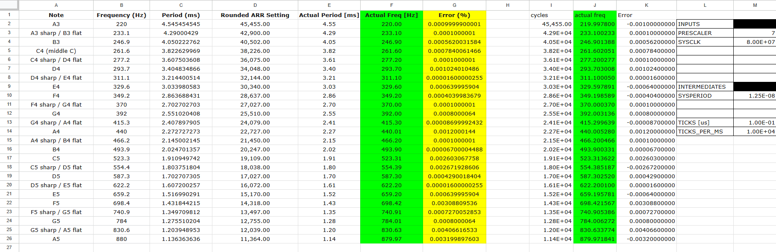The width and height of the screenshot is (776, 252).
Task: Click the INTERMEDIATES label cell
Action: point(705,87)
